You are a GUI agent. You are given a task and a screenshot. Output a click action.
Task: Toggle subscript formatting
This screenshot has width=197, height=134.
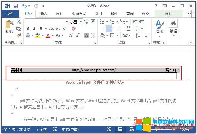click(58, 29)
